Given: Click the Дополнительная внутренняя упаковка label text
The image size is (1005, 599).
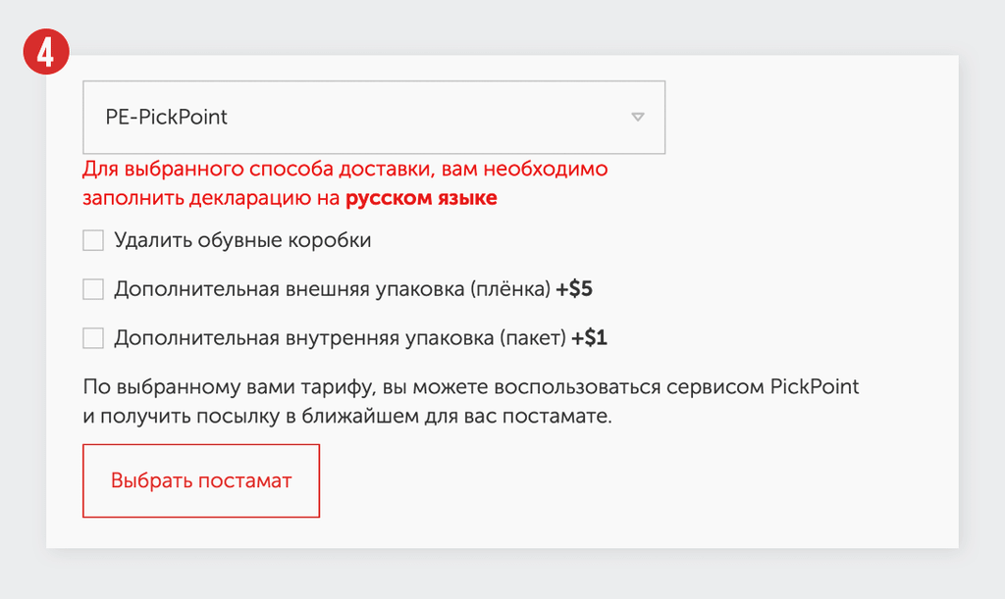Looking at the screenshot, I should click(x=340, y=338).
